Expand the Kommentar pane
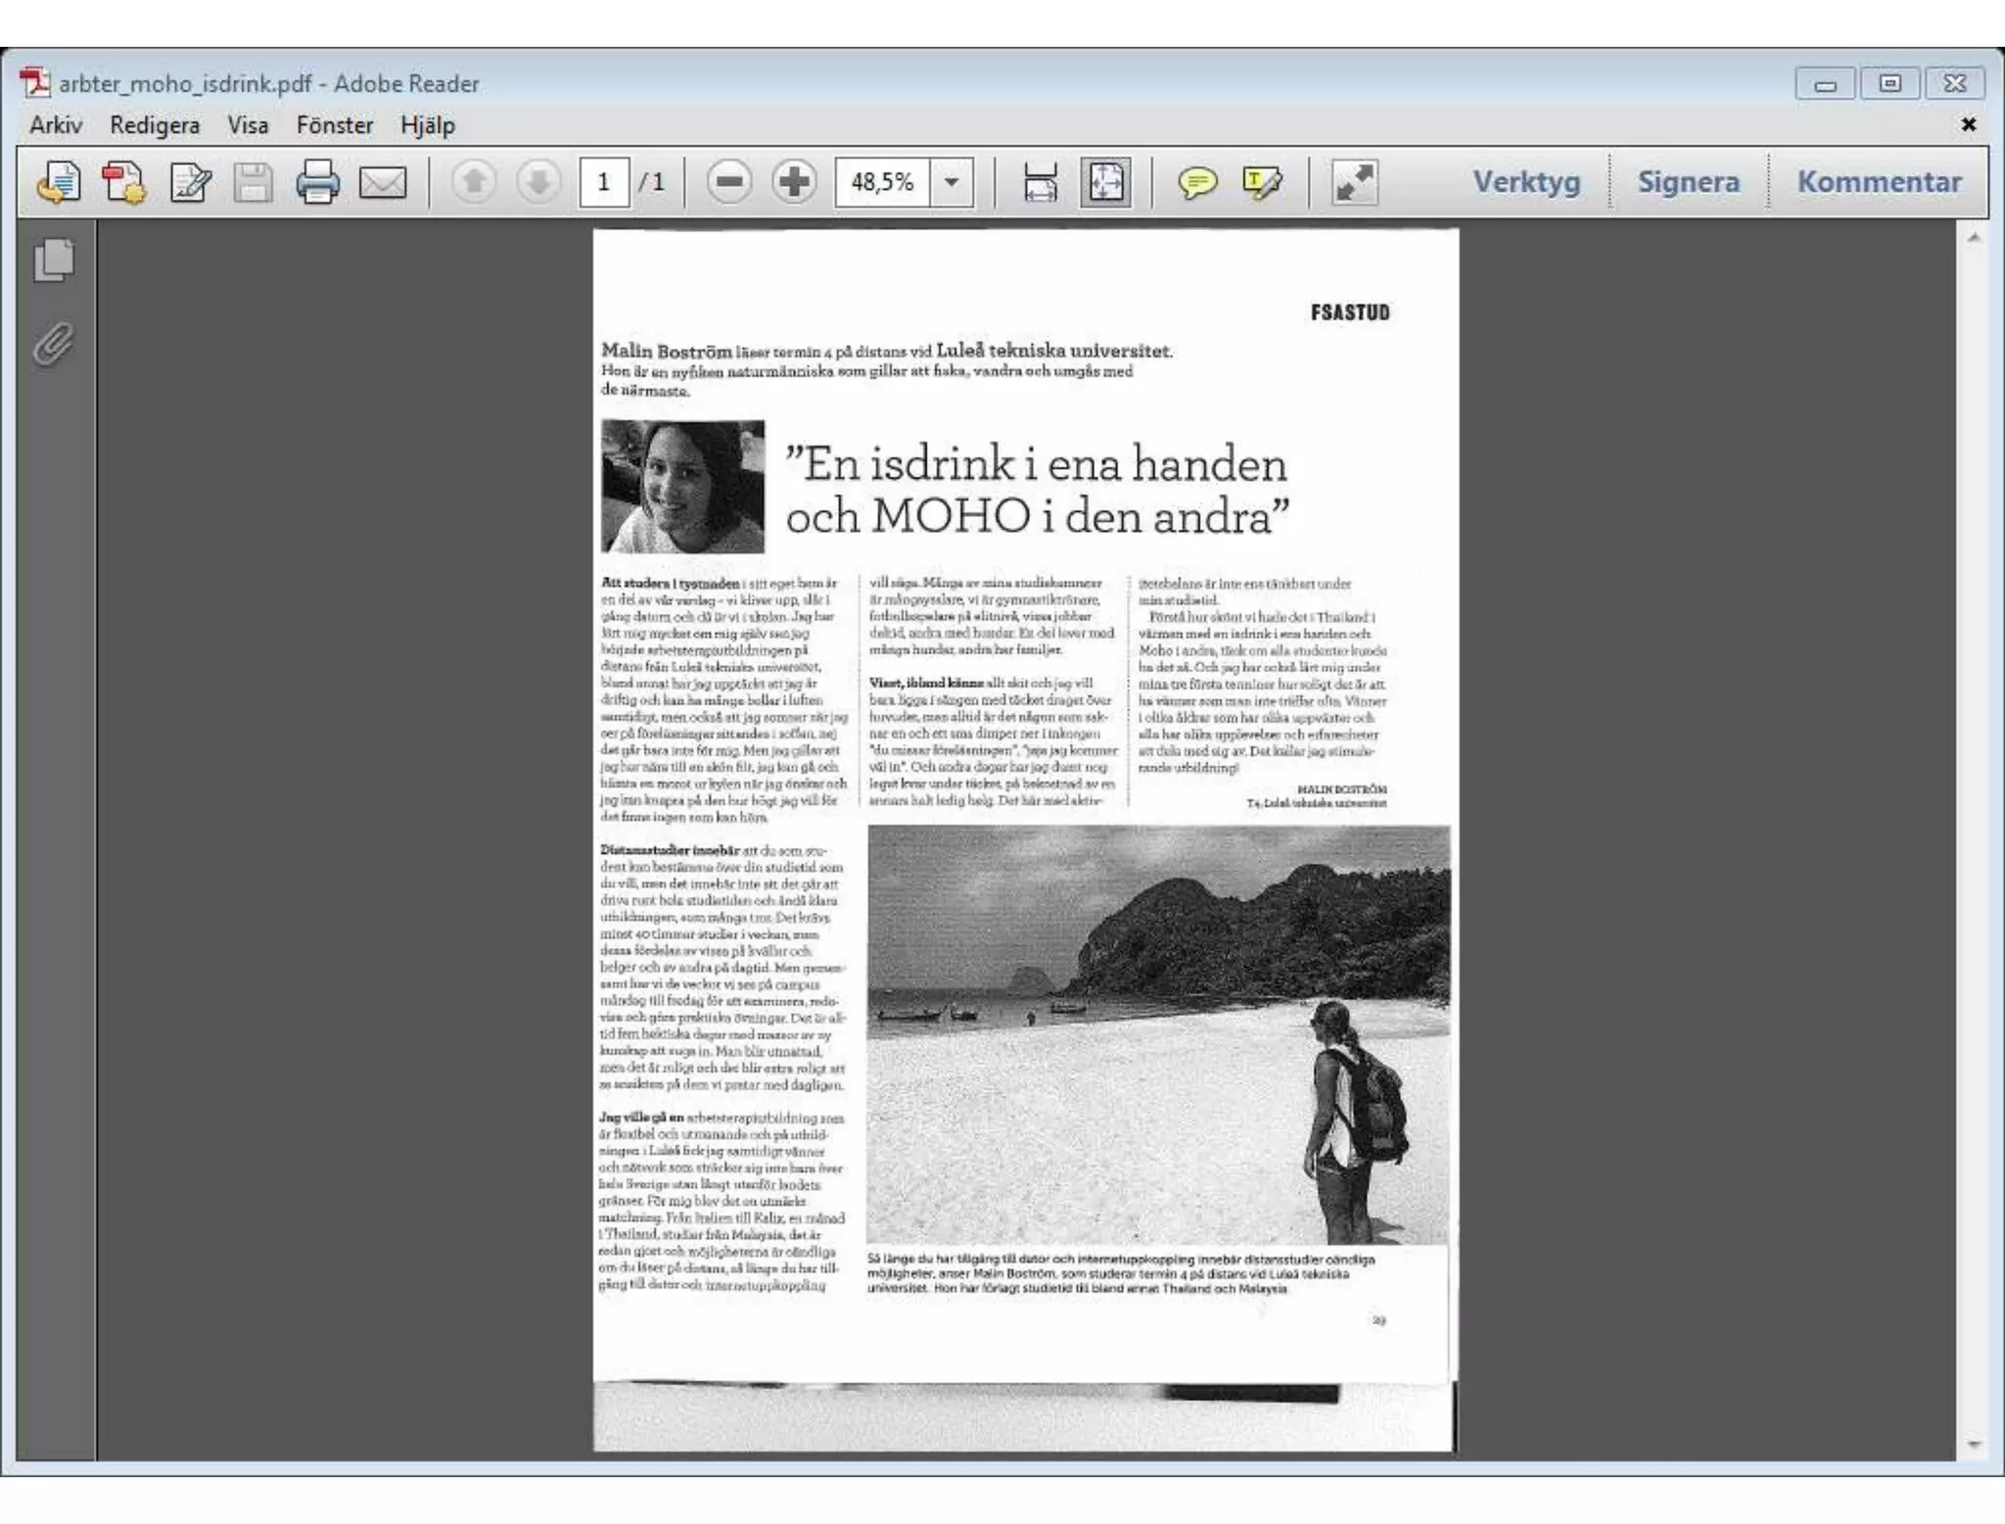2005x1524 pixels. click(1879, 182)
